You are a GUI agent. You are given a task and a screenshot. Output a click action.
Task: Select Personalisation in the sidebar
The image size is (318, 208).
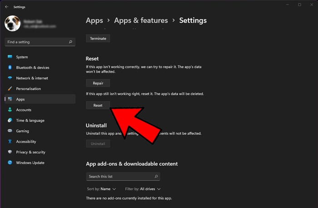click(x=40, y=89)
